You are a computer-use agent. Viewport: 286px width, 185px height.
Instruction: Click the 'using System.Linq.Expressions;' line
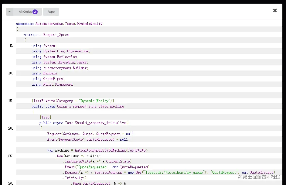pos(61,51)
